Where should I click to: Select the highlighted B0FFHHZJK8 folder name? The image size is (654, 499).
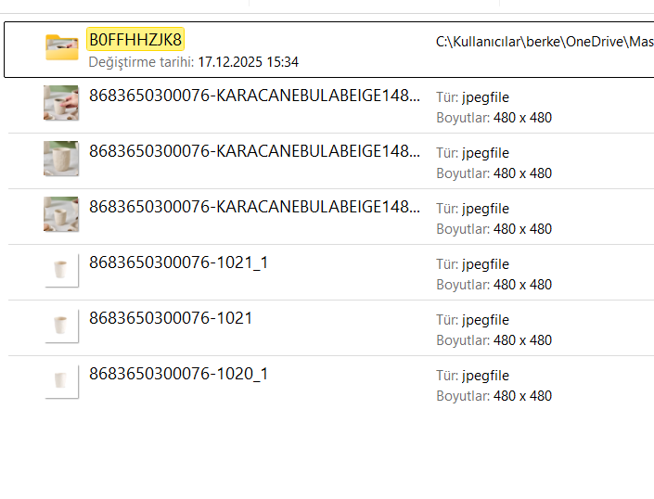click(x=135, y=40)
